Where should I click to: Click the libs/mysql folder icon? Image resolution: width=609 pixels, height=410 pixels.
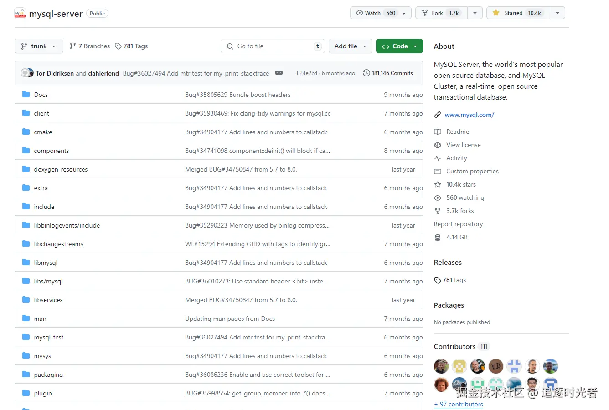pyautogui.click(x=26, y=281)
